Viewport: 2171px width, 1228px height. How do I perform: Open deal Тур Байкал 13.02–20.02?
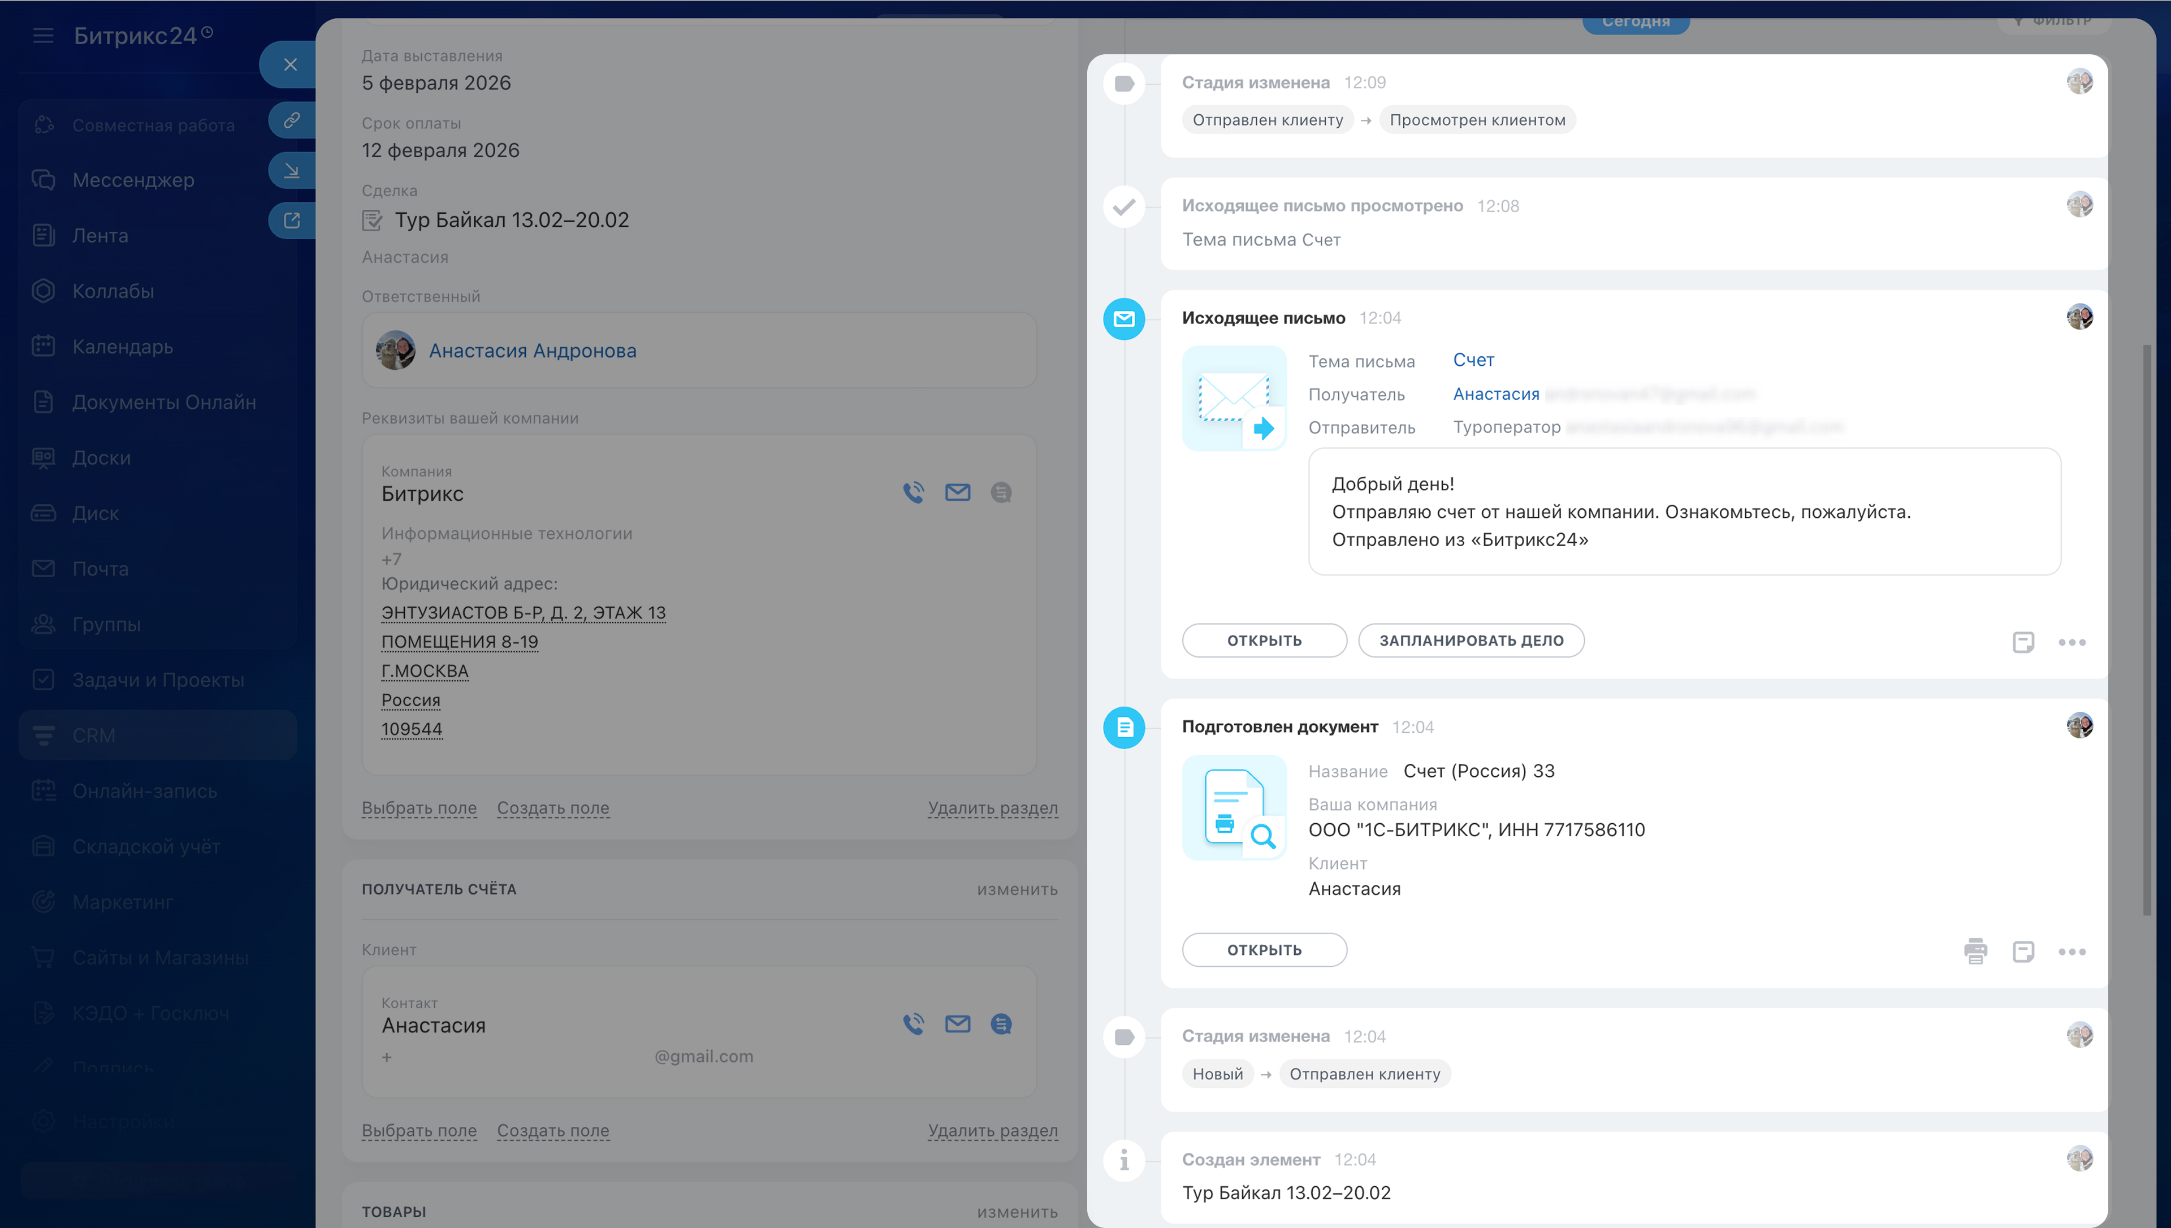511,220
